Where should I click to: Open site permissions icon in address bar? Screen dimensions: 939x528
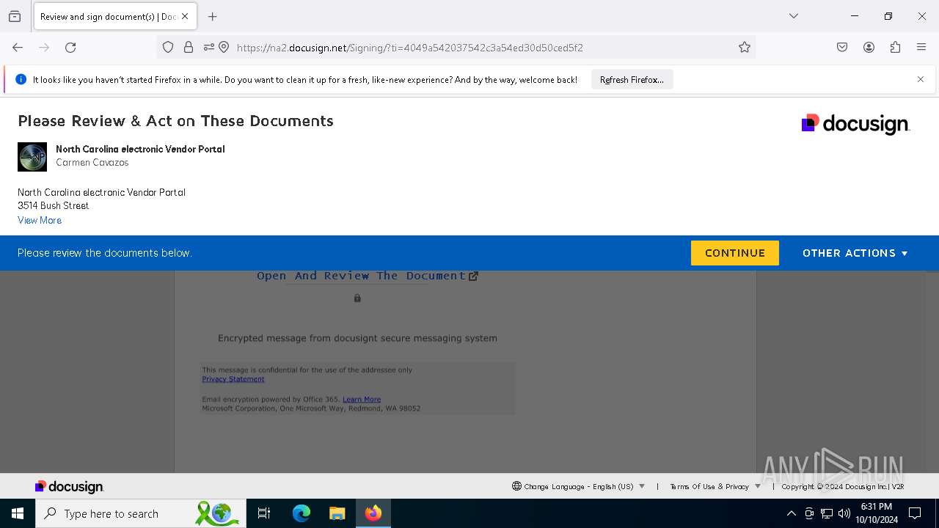(x=209, y=48)
